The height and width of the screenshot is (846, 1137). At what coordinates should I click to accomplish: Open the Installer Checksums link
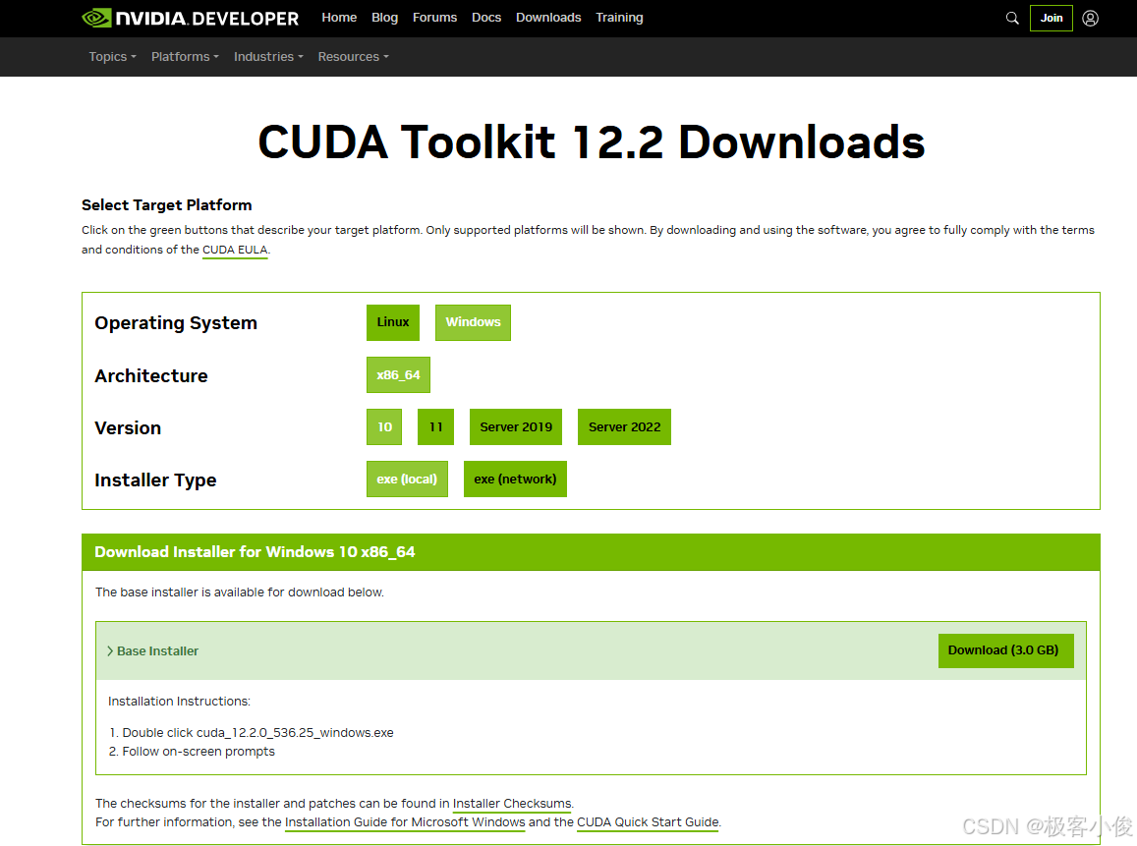click(x=512, y=804)
